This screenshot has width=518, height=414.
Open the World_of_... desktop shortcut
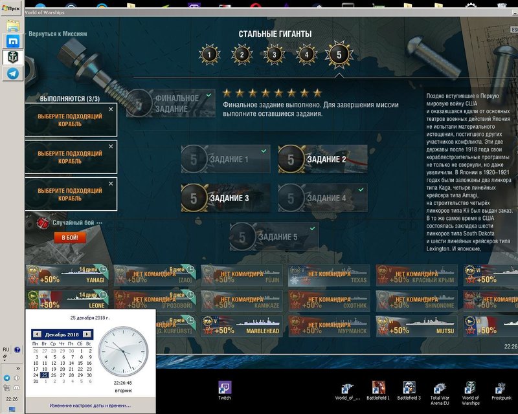tap(347, 391)
